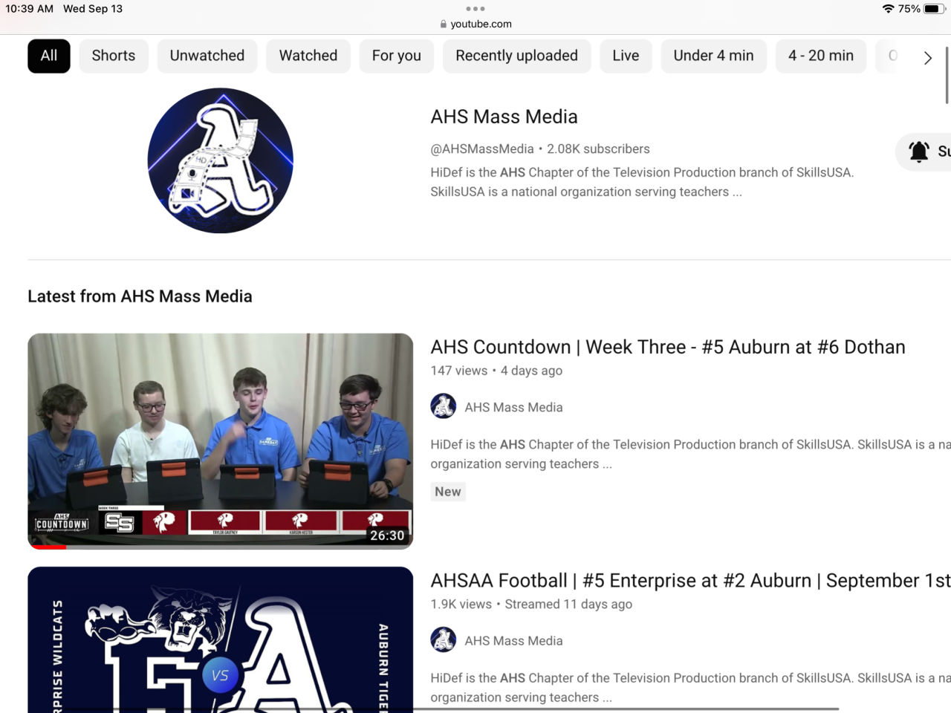Tap the battery status icon

pyautogui.click(x=933, y=9)
